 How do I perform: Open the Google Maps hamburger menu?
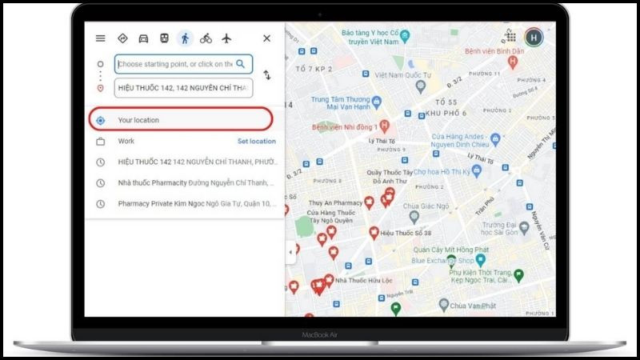[x=100, y=38]
